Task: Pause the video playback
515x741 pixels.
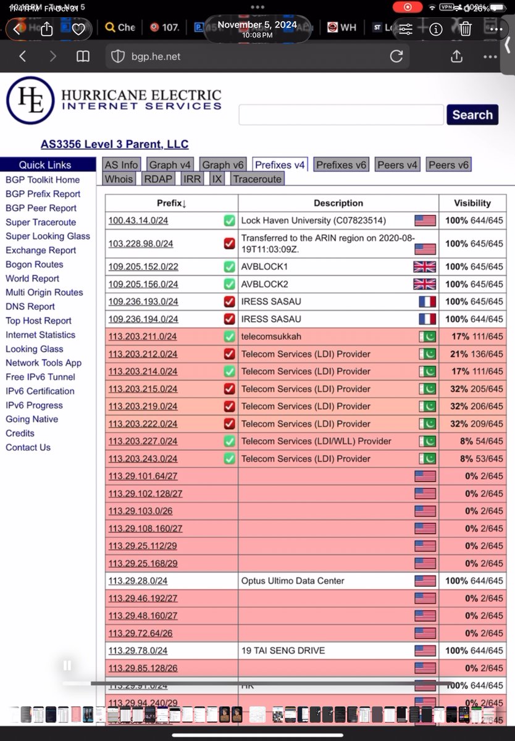Action: (67, 665)
